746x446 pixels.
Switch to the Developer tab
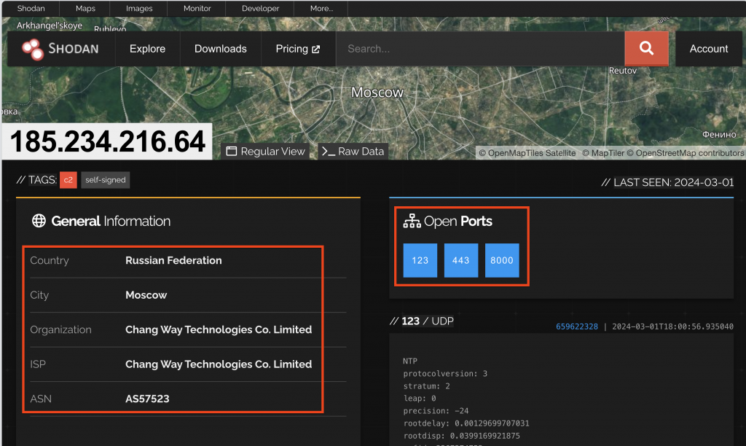tap(259, 8)
